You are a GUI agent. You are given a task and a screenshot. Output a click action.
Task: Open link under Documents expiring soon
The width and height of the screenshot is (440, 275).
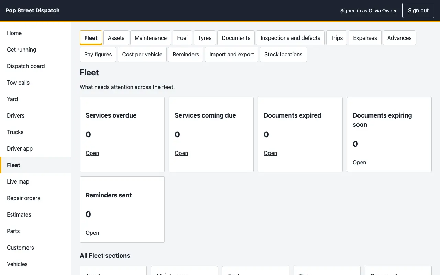point(359,162)
